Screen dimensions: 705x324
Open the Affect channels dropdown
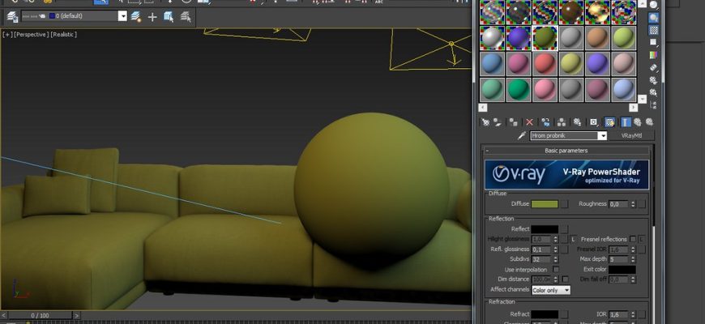tap(551, 290)
